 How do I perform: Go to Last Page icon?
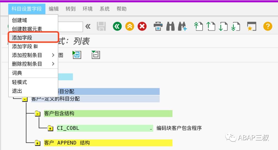click(236, 27)
